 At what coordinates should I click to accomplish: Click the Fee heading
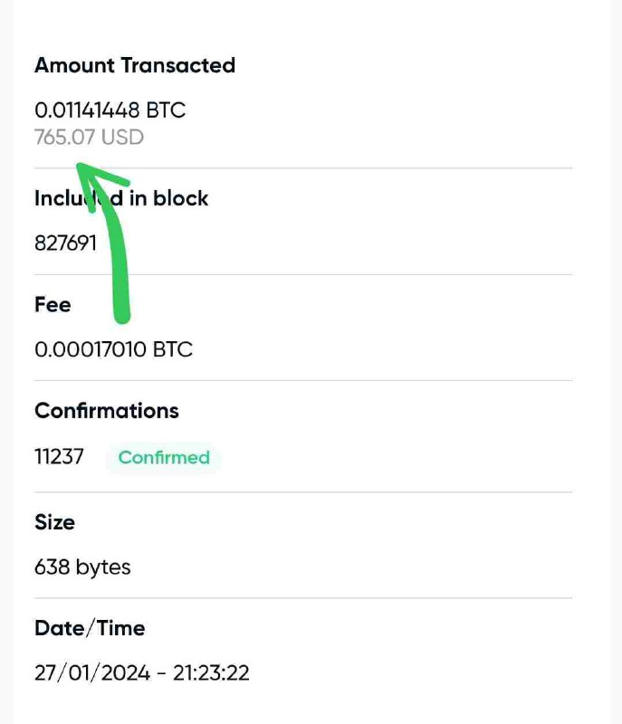coord(53,305)
